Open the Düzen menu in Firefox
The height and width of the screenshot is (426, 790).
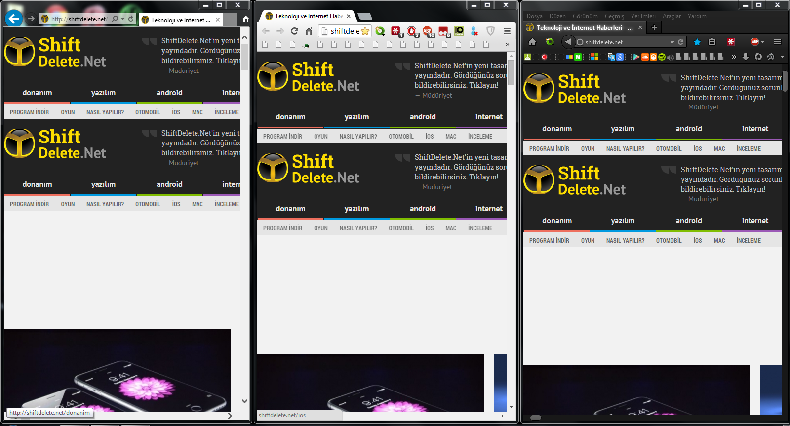click(x=557, y=16)
